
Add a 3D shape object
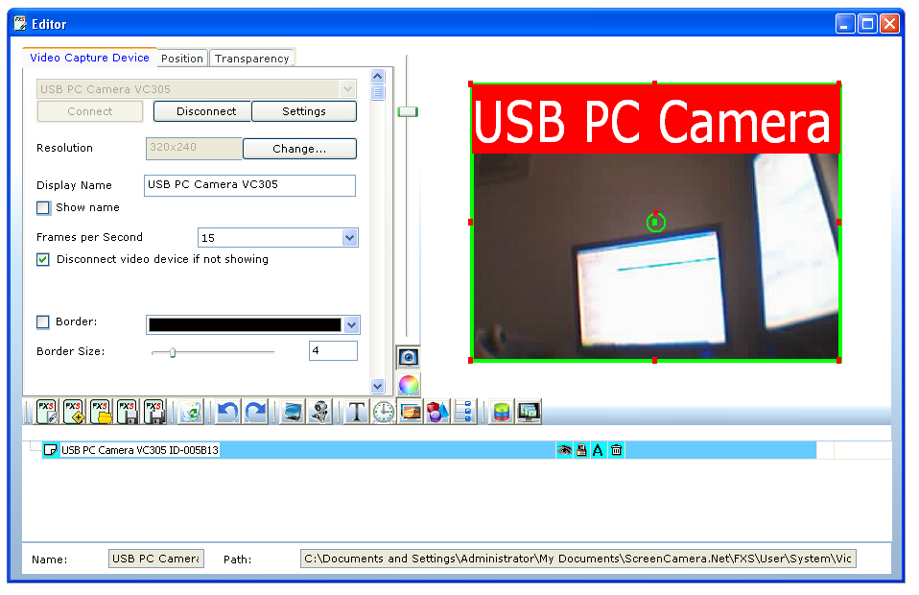436,411
